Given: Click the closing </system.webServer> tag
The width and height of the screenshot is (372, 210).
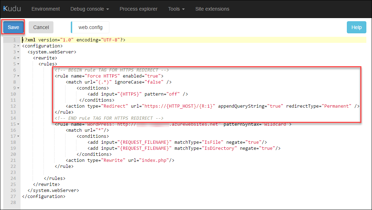Looking at the screenshot, I should click(x=53, y=190).
